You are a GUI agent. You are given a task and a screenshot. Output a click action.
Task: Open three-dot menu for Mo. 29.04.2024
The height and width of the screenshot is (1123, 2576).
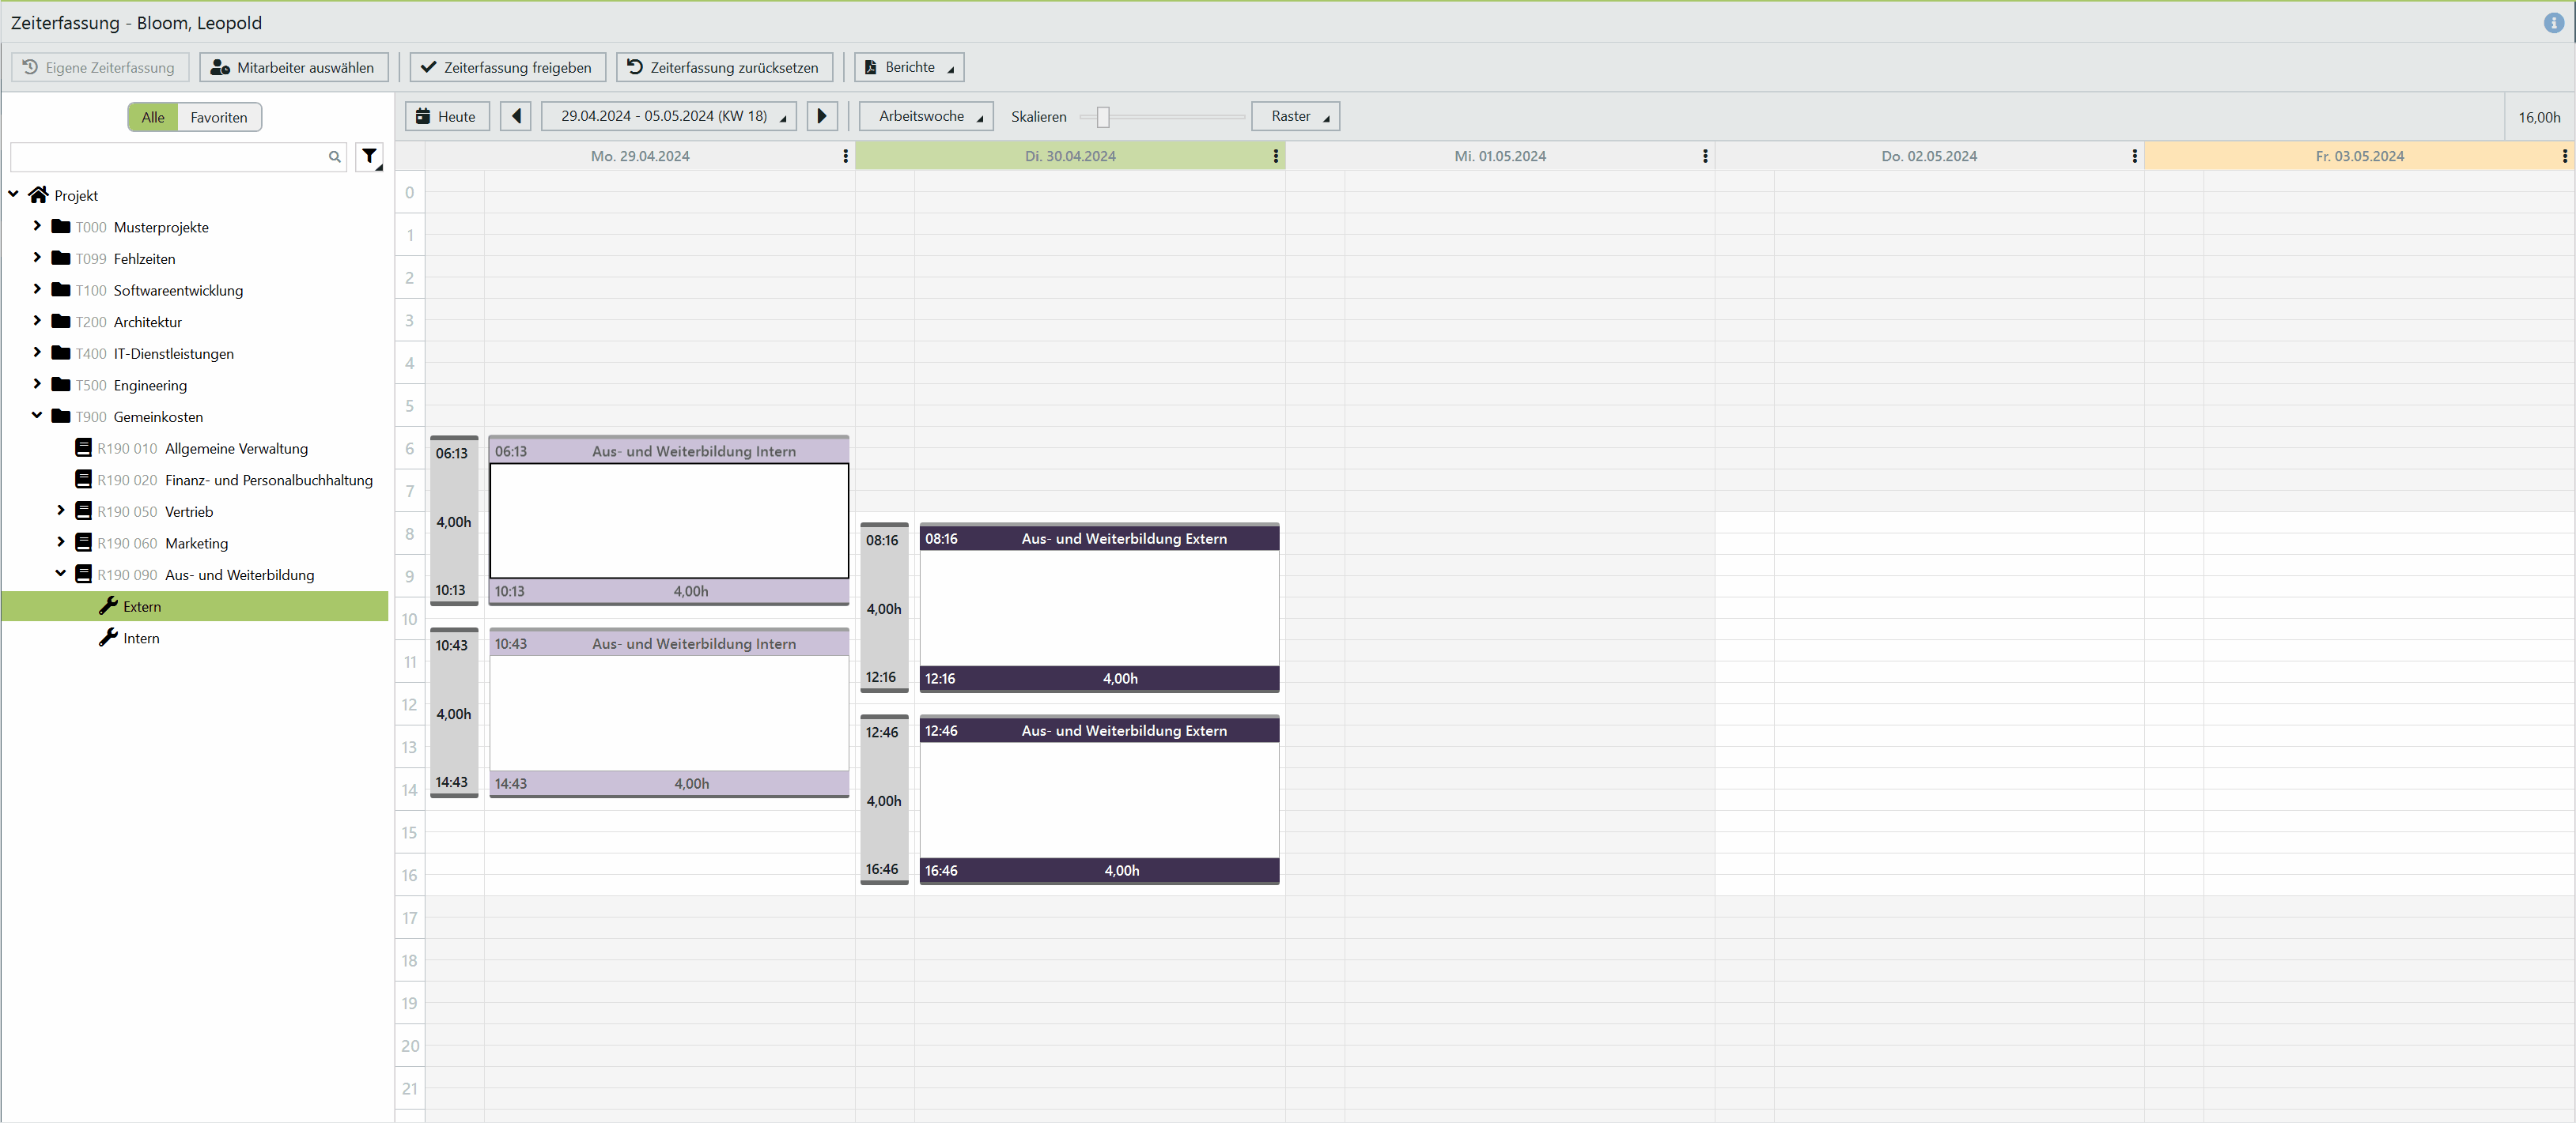(x=845, y=156)
